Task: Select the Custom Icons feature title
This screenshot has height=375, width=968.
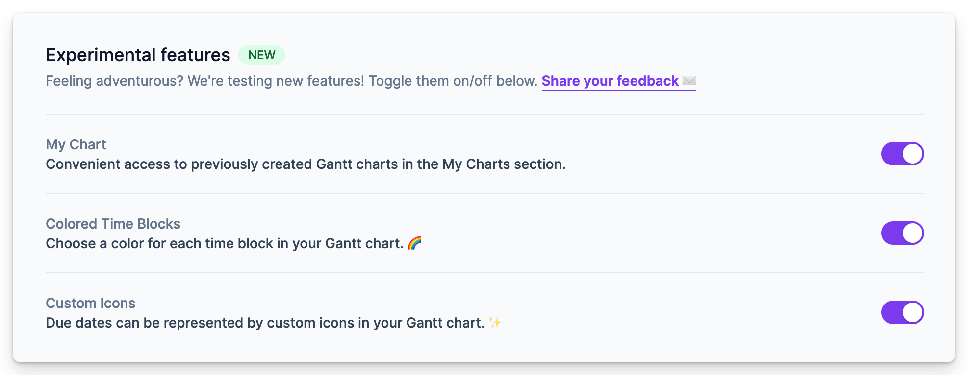Action: click(x=90, y=303)
